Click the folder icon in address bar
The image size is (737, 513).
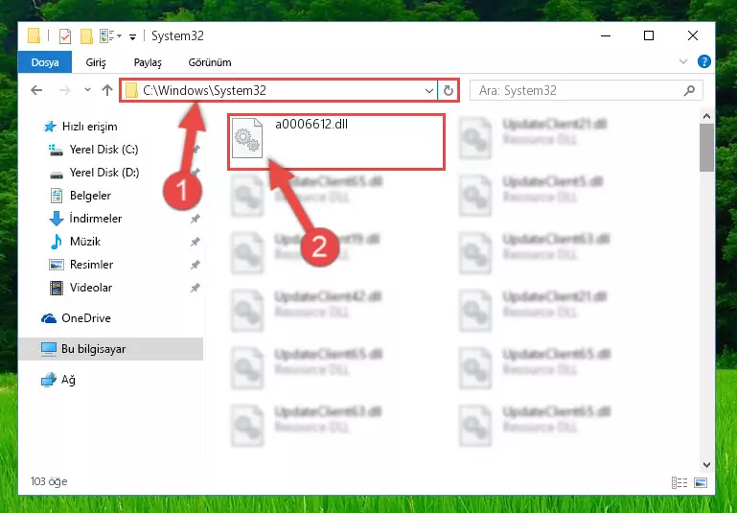pyautogui.click(x=131, y=90)
